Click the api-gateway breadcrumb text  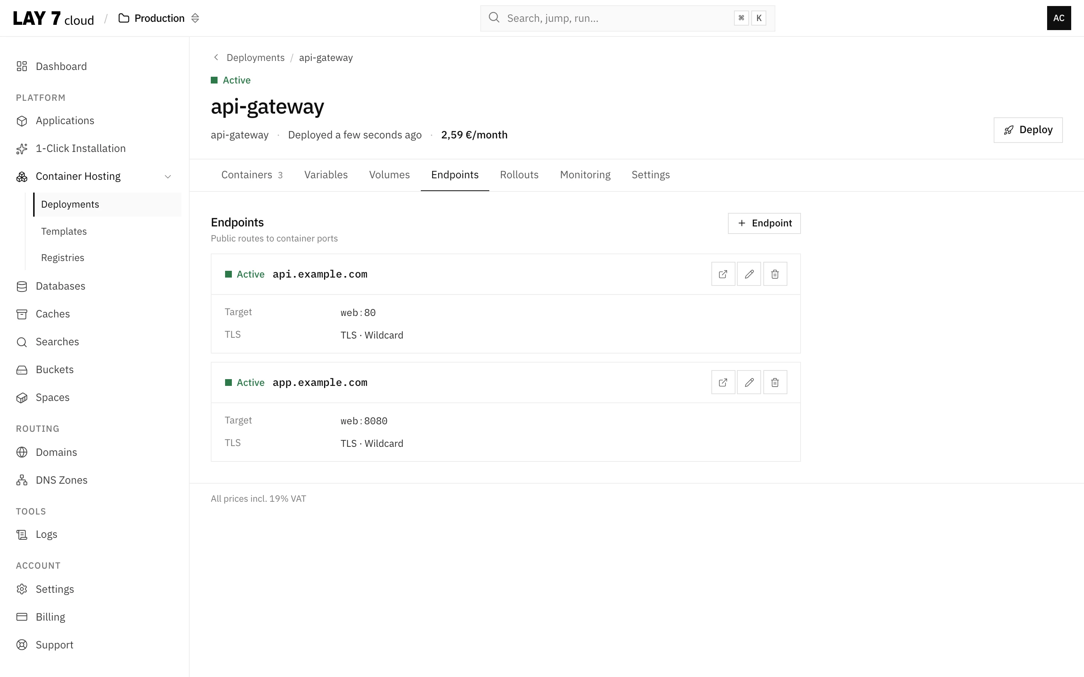[326, 58]
